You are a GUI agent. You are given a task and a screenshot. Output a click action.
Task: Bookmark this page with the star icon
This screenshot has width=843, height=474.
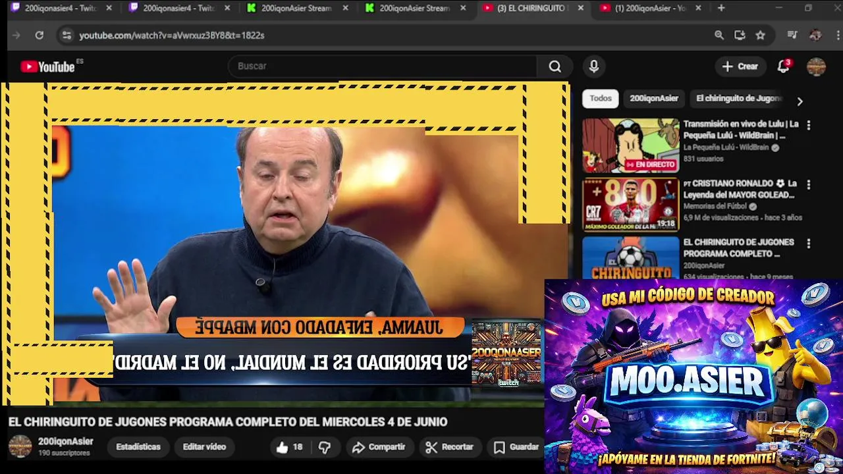point(761,36)
